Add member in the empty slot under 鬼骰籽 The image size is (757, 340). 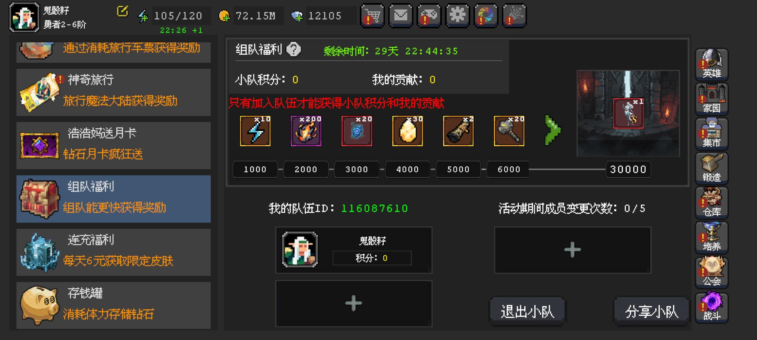(x=354, y=303)
